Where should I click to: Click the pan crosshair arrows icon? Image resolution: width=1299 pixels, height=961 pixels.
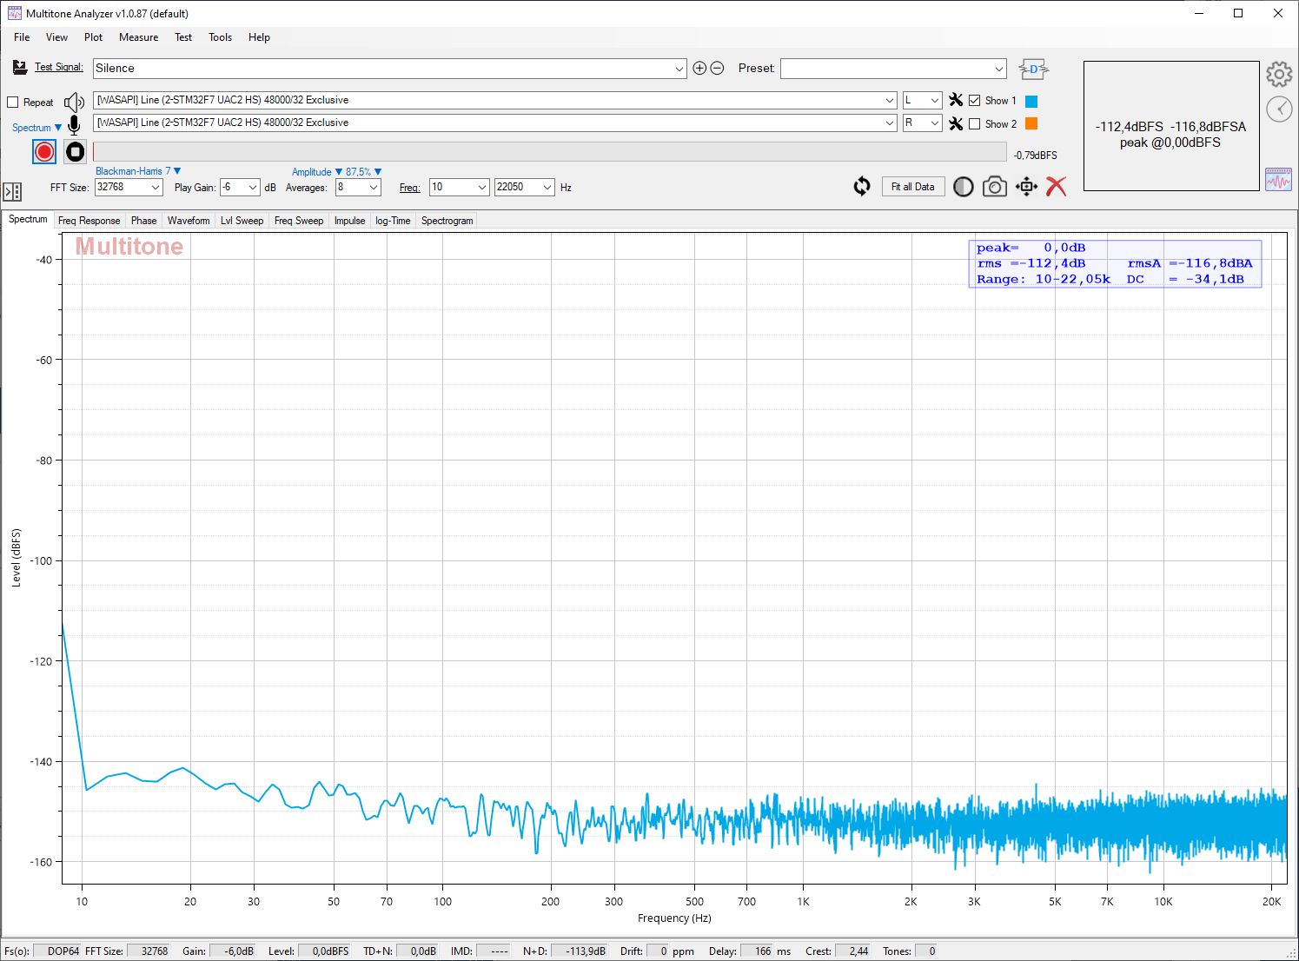click(1026, 187)
